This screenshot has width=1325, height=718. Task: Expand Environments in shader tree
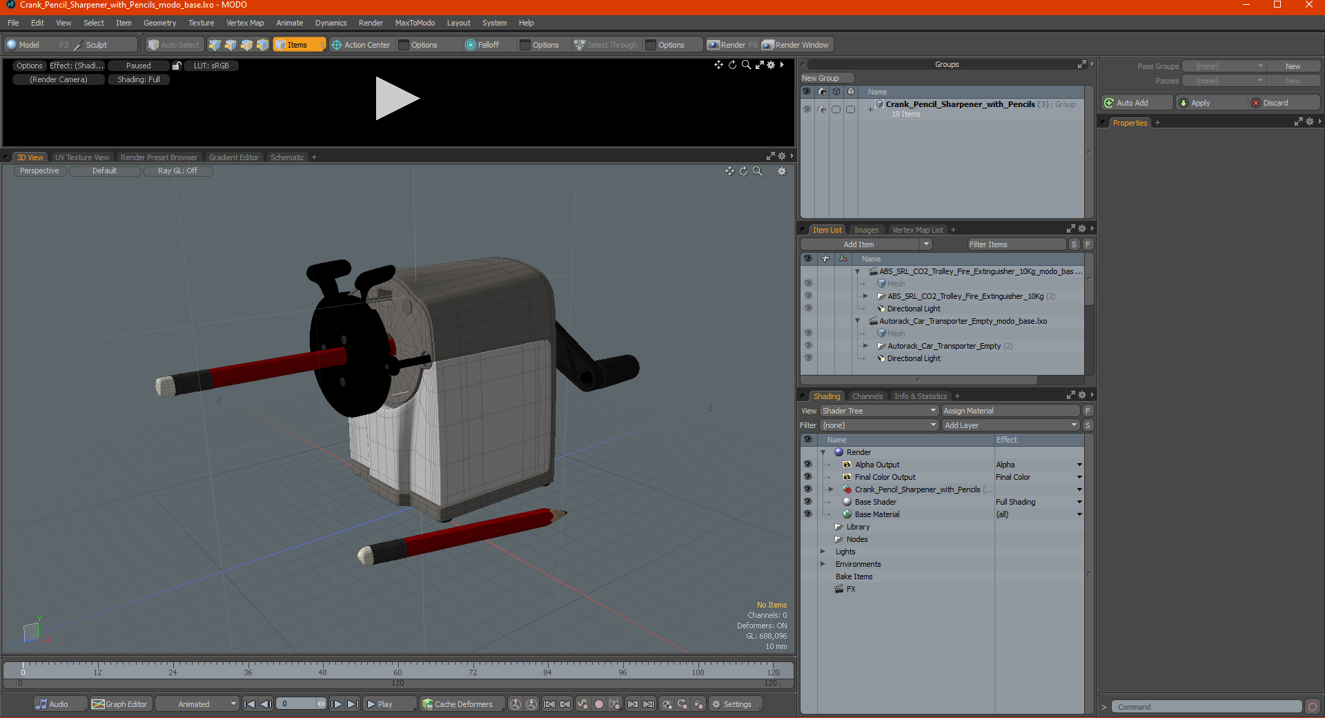(823, 564)
